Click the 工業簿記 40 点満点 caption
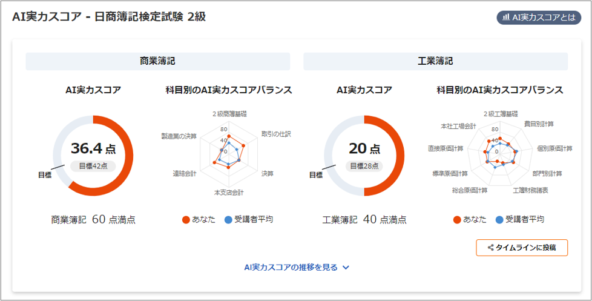 [364, 220]
